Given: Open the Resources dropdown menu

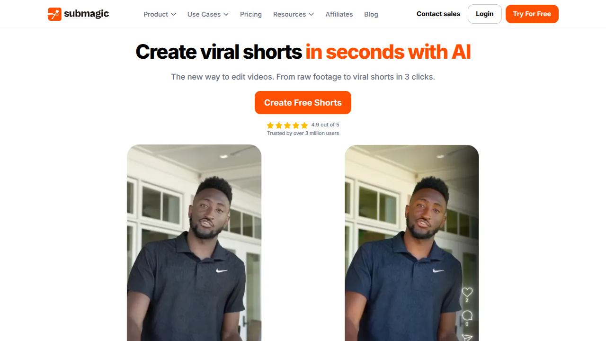Looking at the screenshot, I should (294, 15).
